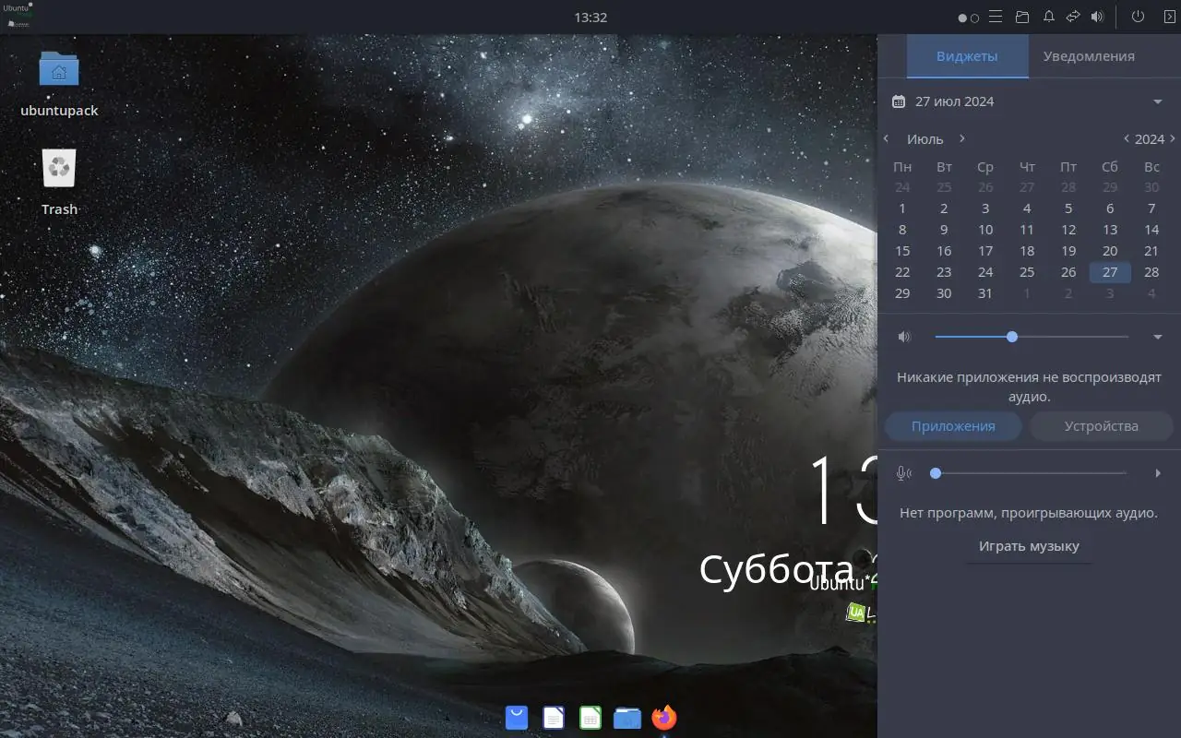Click the calendar icon beside 27 июл 2024
The height and width of the screenshot is (738, 1181).
point(899,101)
